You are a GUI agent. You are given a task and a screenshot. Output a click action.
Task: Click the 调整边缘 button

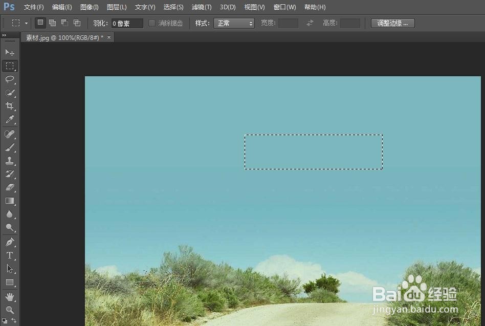click(x=392, y=23)
